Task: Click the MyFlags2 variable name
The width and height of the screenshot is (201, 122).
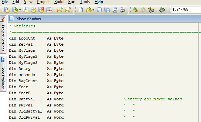Action: click(28, 56)
